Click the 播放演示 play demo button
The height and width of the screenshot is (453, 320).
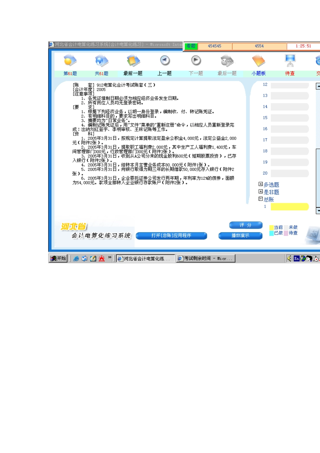pos(241,236)
